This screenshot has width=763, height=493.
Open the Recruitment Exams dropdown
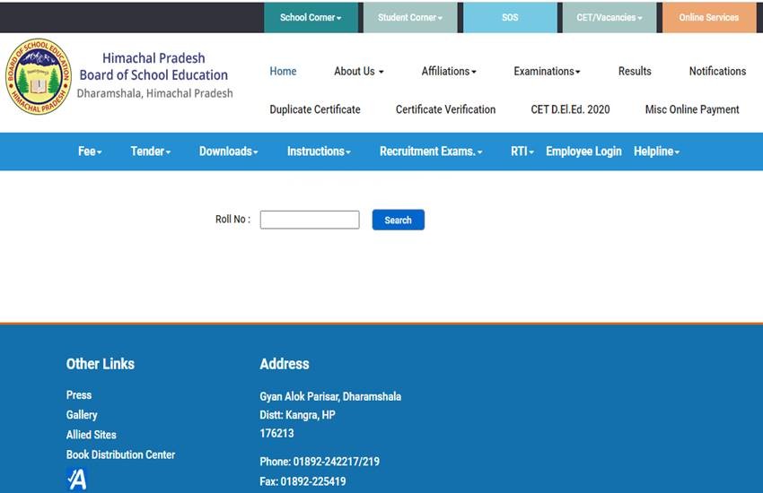(x=431, y=151)
